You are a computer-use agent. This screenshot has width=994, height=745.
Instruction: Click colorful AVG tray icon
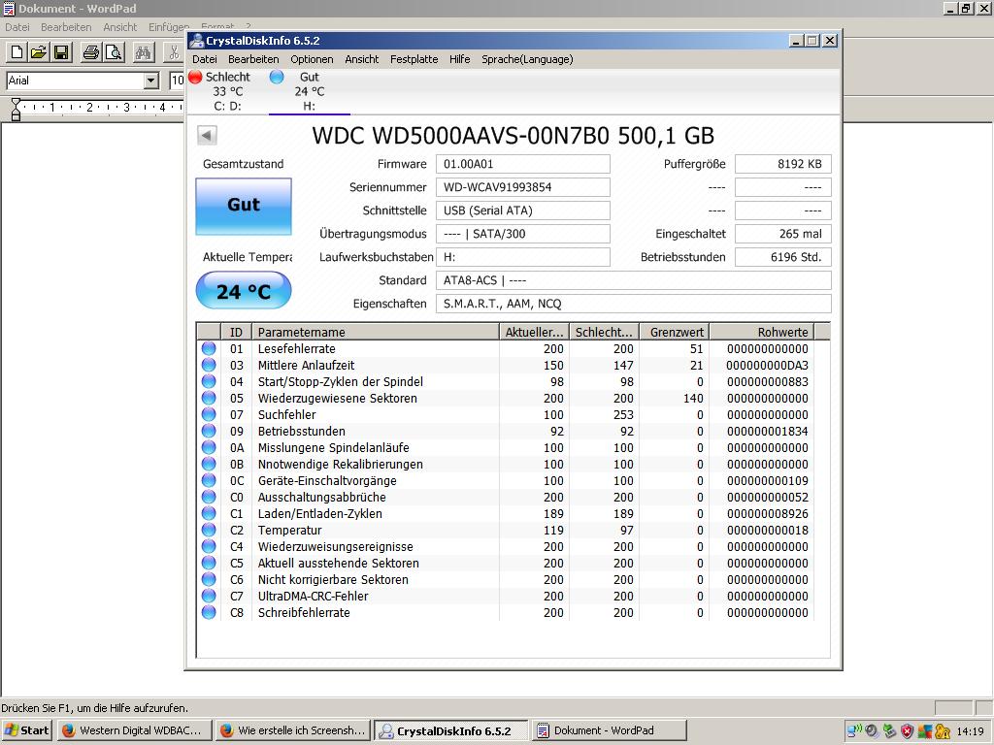pos(925,730)
